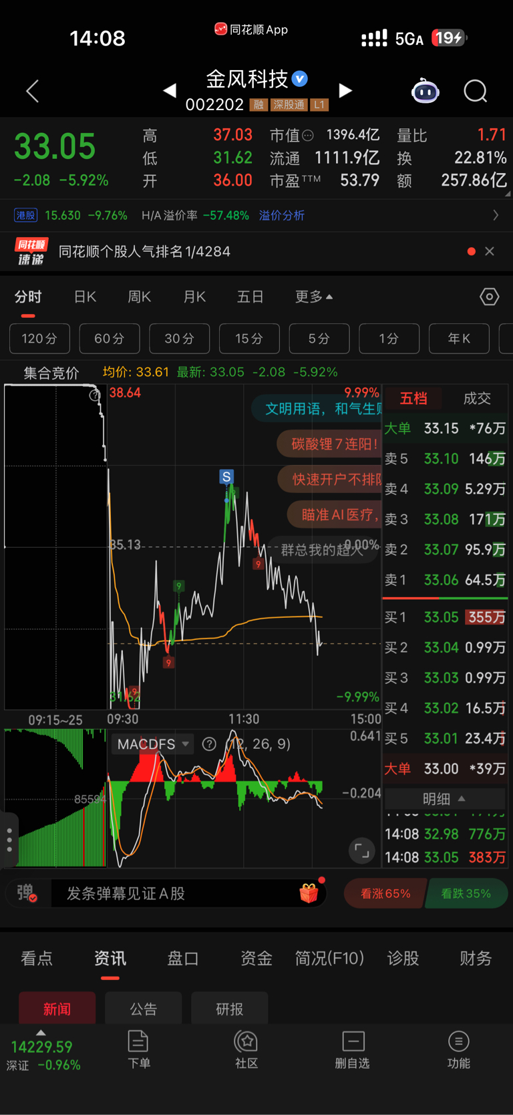
Task: Toggle the 弹 danmaku icon
Action: (x=25, y=893)
